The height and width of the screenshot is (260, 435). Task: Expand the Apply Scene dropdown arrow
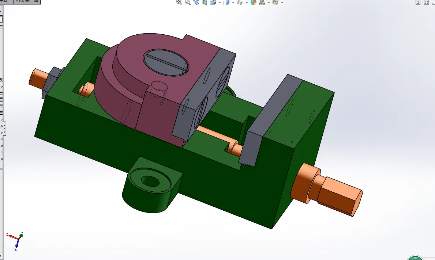[269, 3]
